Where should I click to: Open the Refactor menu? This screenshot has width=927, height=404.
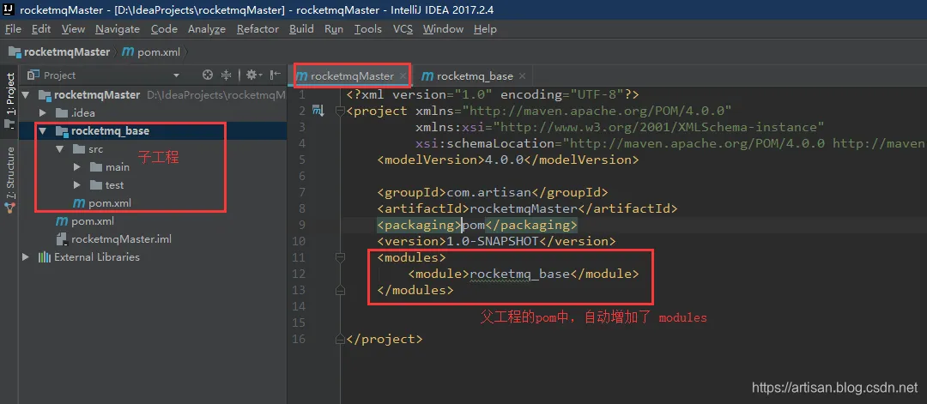[x=257, y=29]
